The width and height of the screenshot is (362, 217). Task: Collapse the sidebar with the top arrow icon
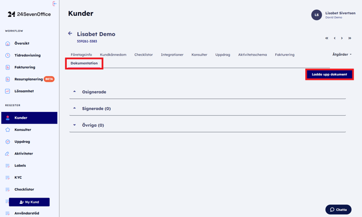[x=54, y=4]
